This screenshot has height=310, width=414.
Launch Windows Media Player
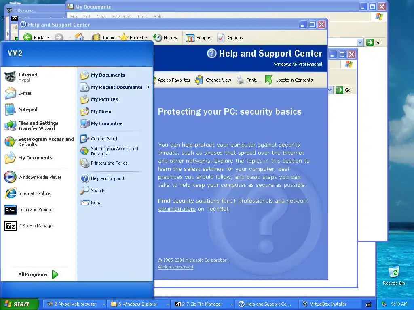[40, 177]
